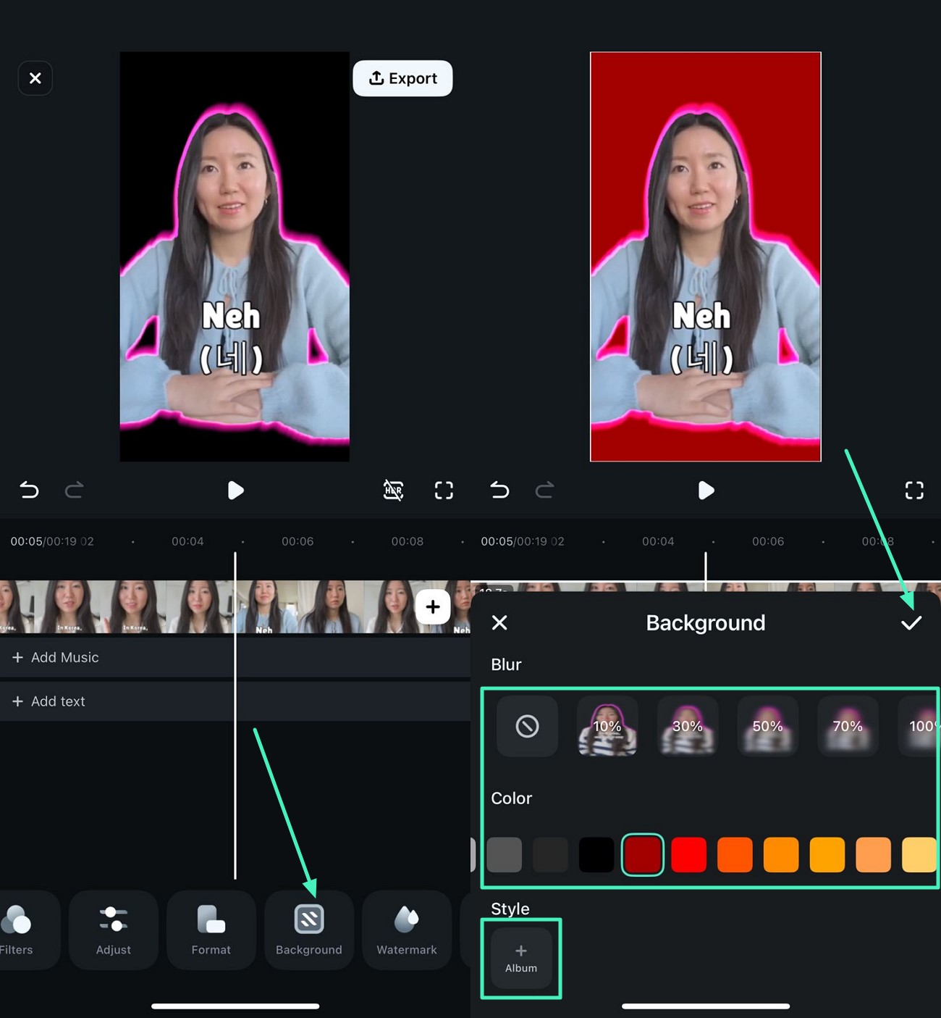941x1018 pixels.
Task: Enter fullscreen preview mode
Action: tap(444, 491)
